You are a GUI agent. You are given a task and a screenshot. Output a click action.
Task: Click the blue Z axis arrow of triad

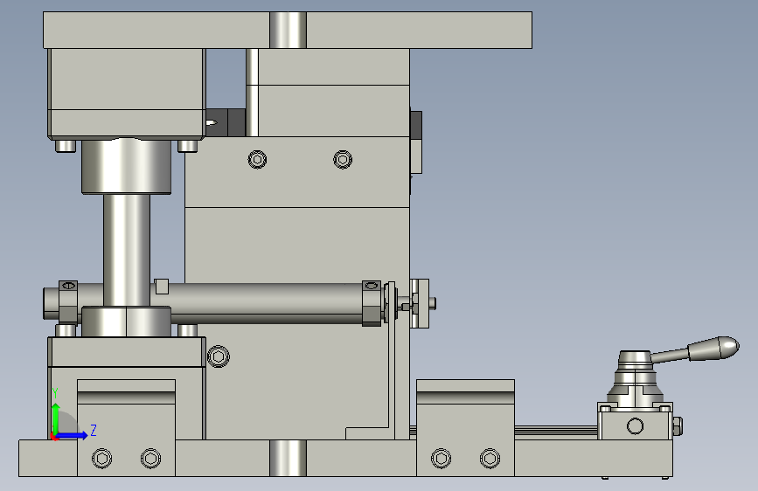73,435
